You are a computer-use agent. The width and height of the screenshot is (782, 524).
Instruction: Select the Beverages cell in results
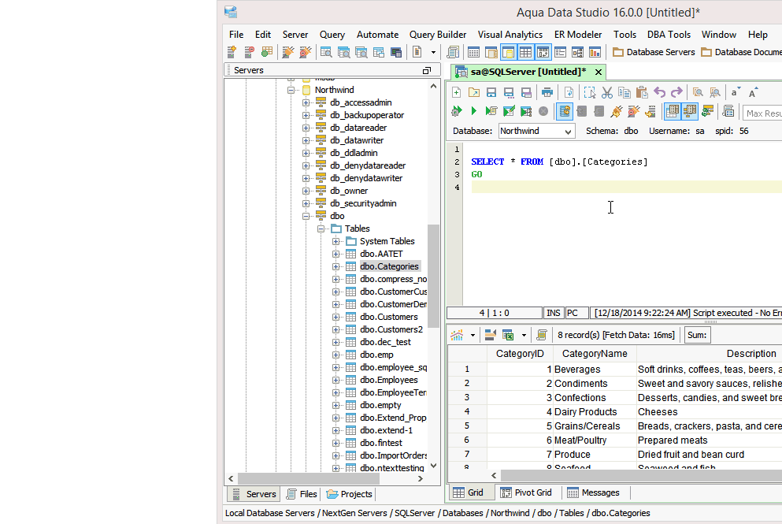point(595,370)
